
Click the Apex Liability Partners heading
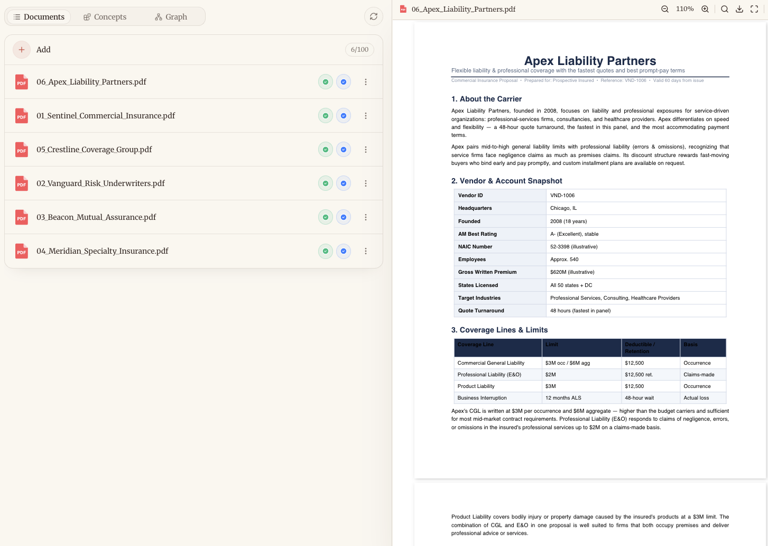point(590,61)
